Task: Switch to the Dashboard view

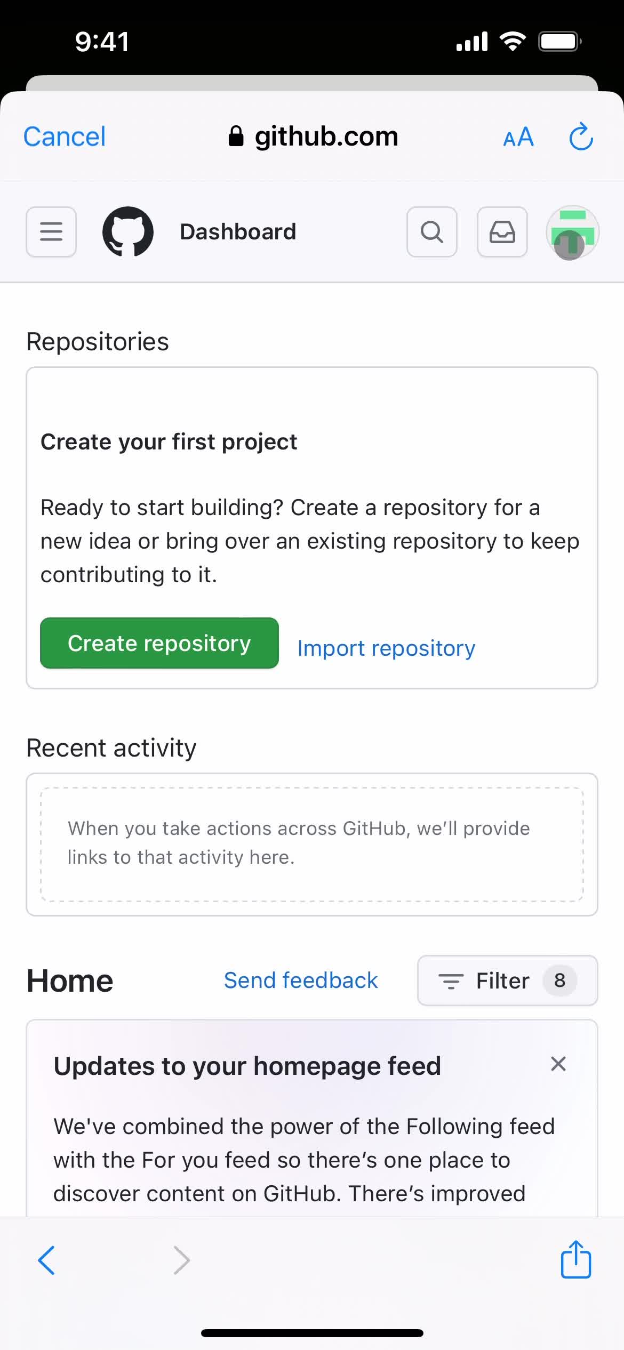Action: click(x=238, y=231)
